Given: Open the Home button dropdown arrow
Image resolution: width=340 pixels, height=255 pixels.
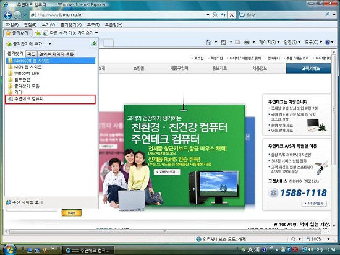Looking at the screenshot, I should point(216,42).
